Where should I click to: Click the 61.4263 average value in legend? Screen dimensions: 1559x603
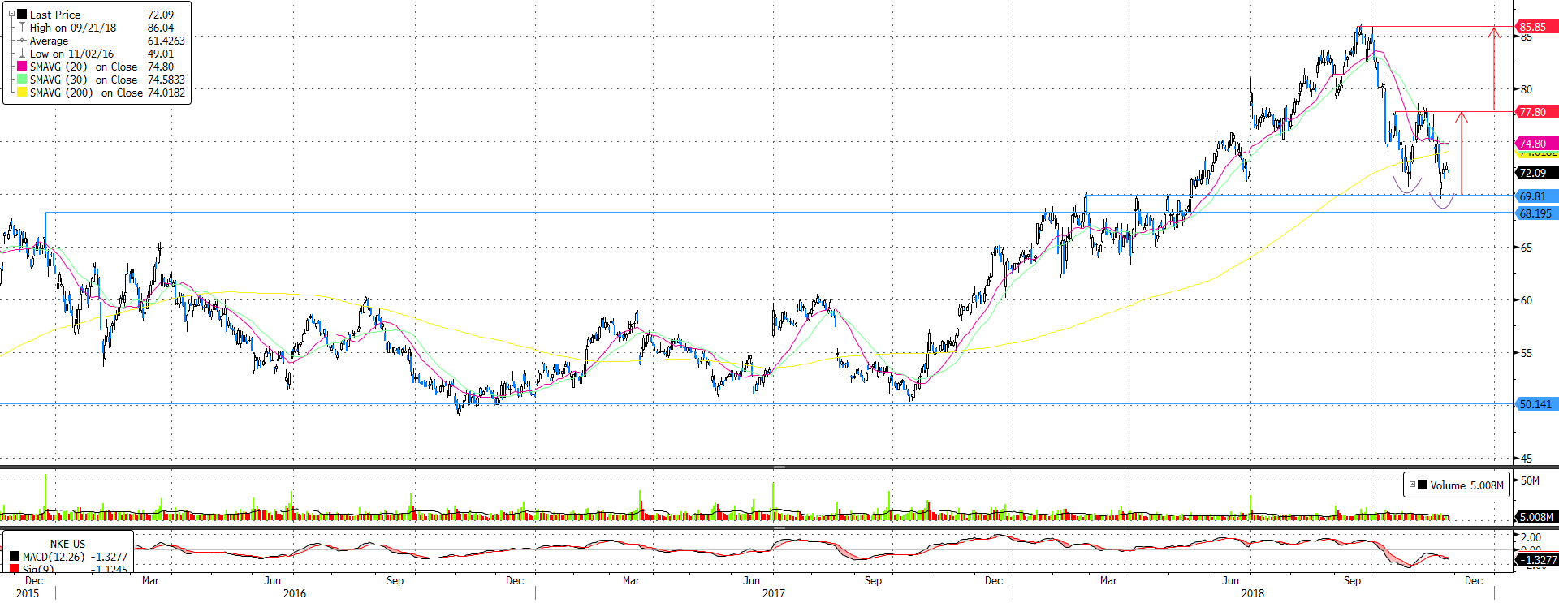[x=166, y=41]
